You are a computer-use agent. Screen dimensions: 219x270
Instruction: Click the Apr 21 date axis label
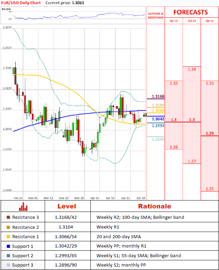[125, 198]
